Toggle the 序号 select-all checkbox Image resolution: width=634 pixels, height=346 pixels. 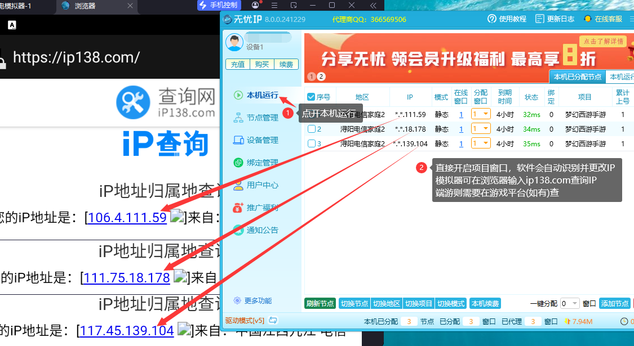(311, 97)
